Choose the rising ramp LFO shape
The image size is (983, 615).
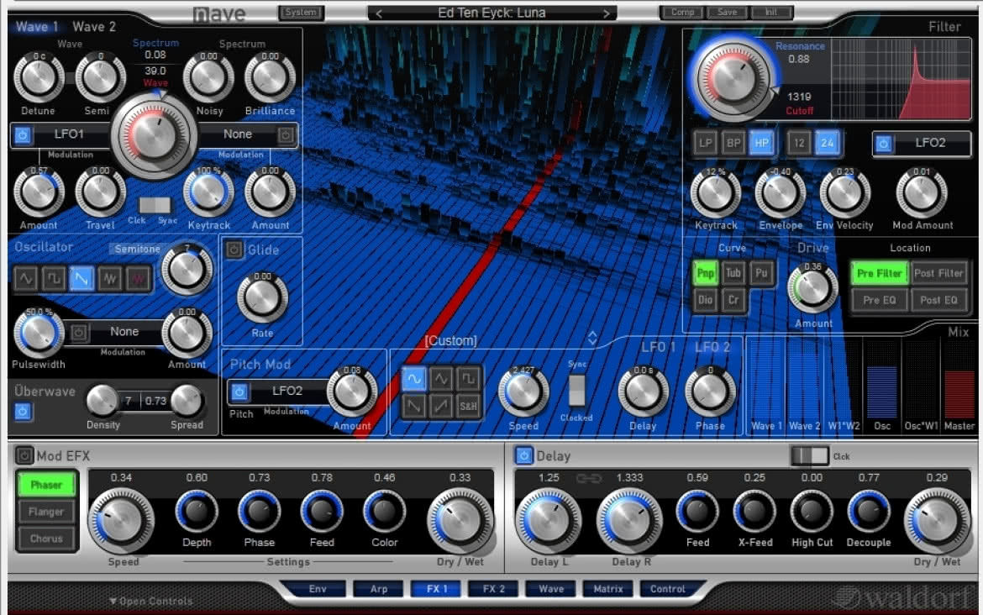coord(441,407)
